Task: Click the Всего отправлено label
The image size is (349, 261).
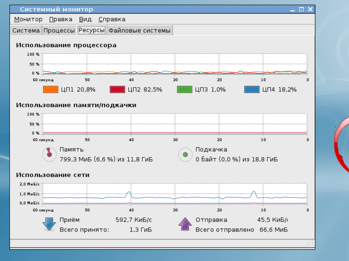Action: click(224, 230)
